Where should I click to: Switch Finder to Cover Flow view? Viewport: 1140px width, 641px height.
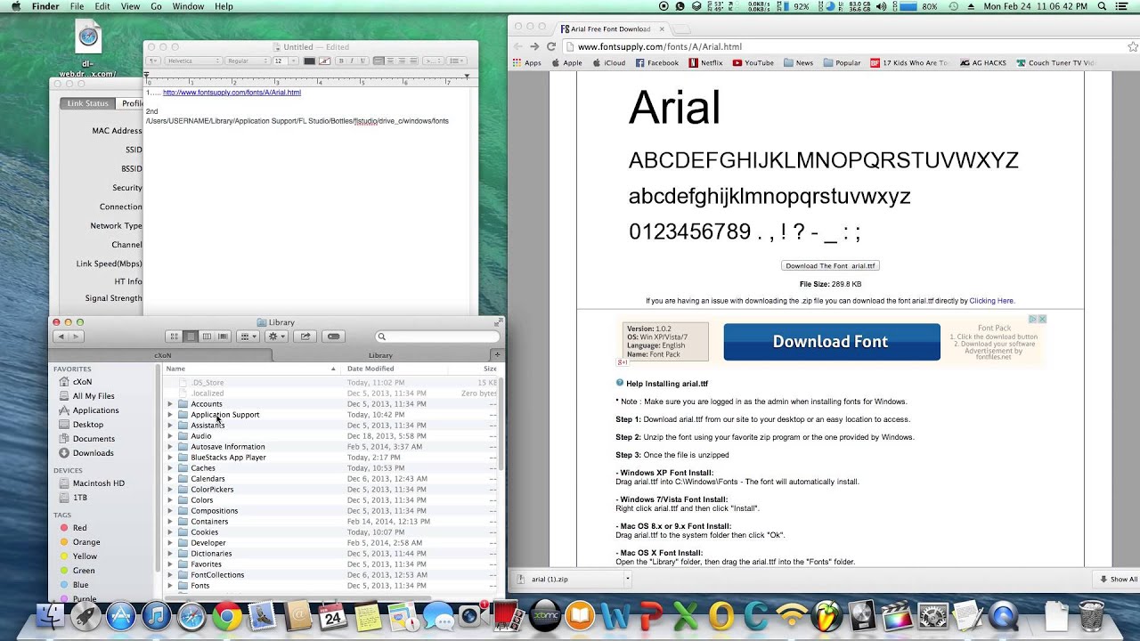tap(224, 337)
